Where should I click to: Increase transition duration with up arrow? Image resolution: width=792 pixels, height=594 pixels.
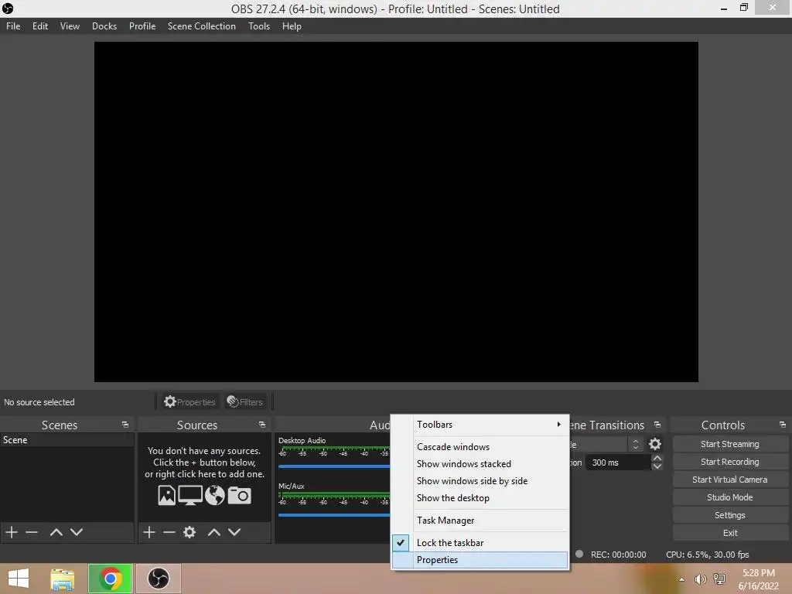coord(657,458)
